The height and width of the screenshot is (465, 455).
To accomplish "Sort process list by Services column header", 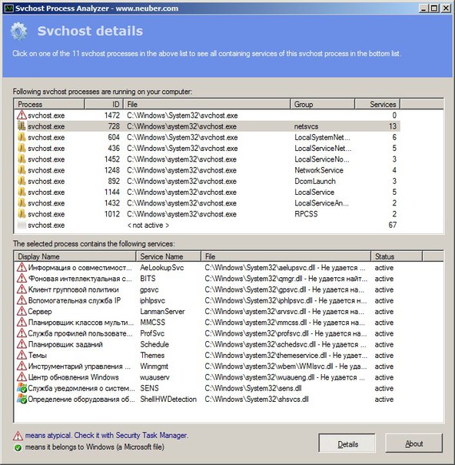I will tap(377, 104).
